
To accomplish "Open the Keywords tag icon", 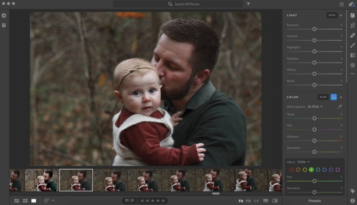I will (x=352, y=191).
